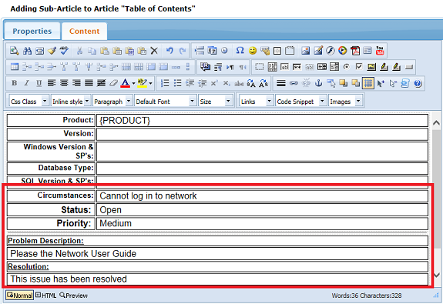443x304 pixels.
Task: Expand the highlight color picker arrow
Action: (150, 84)
